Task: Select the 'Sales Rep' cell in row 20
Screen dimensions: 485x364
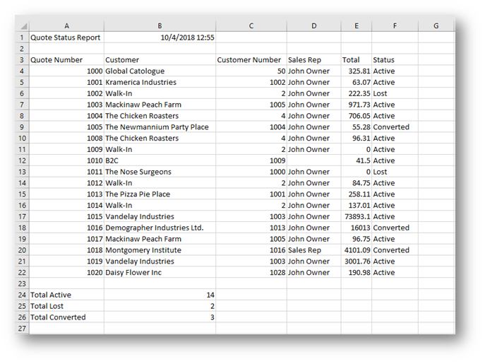Action: 314,249
